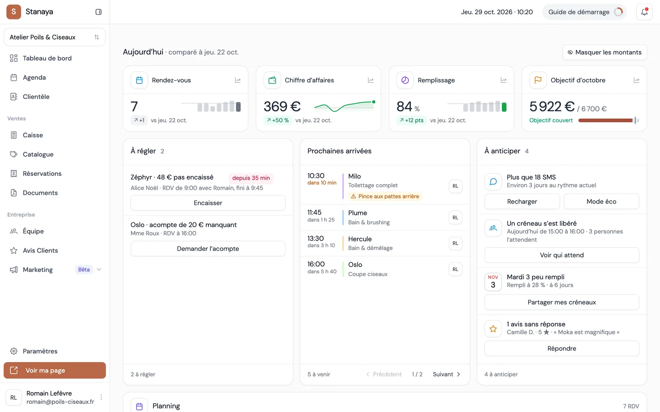Open Chiffre d'affaires chart icon
Image resolution: width=660 pixels, height=412 pixels.
click(x=371, y=80)
